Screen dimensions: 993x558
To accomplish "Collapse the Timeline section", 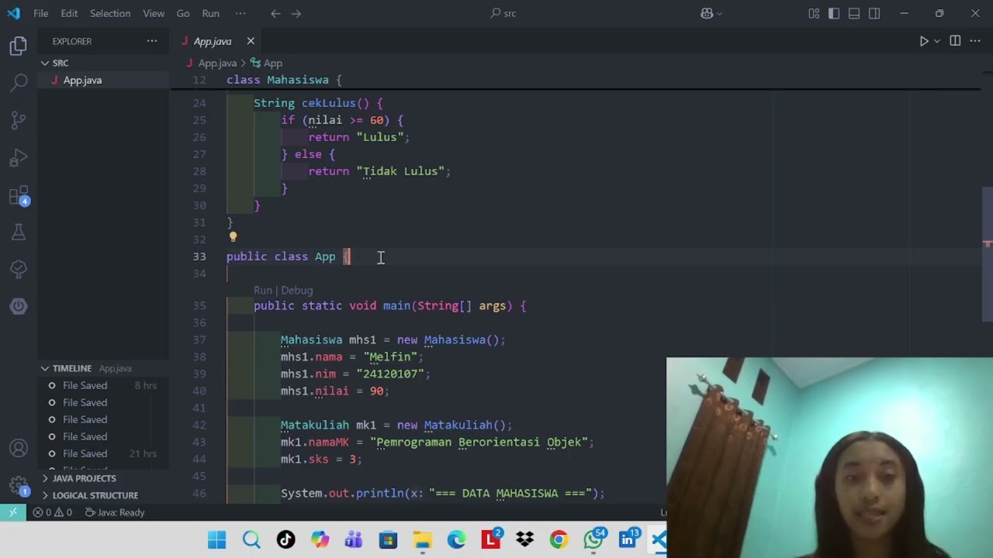I will tap(103, 368).
